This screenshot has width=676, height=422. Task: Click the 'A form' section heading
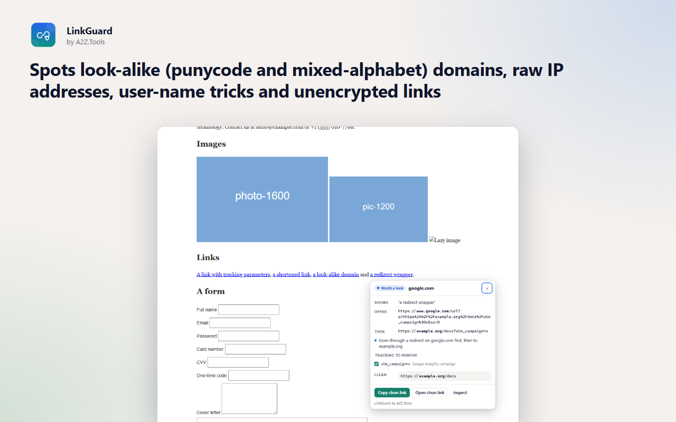211,291
